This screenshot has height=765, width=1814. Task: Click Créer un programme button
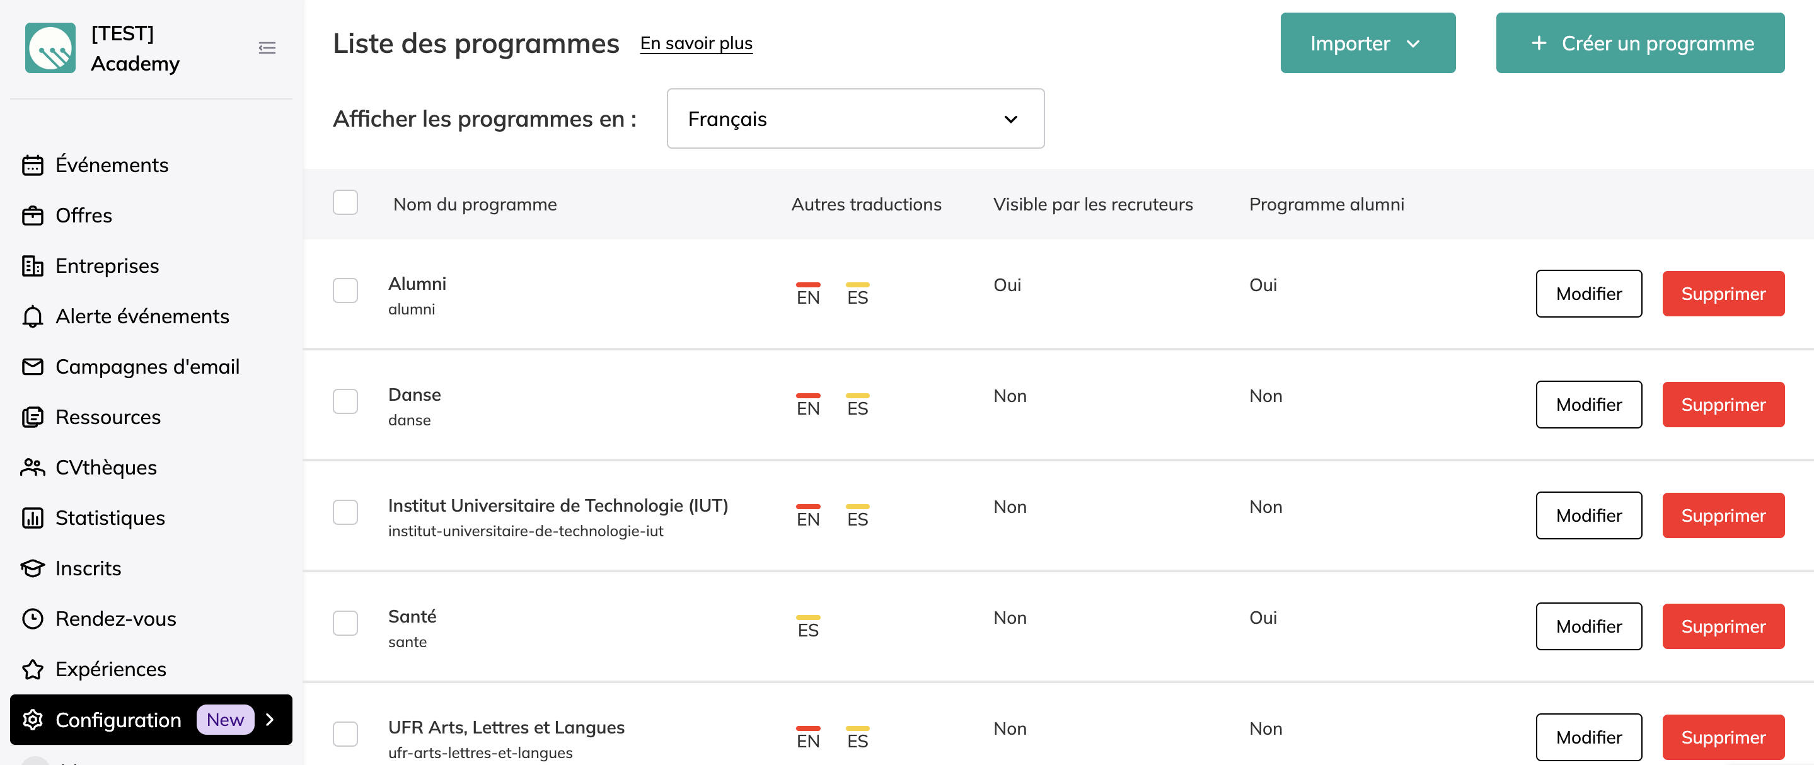click(1639, 43)
